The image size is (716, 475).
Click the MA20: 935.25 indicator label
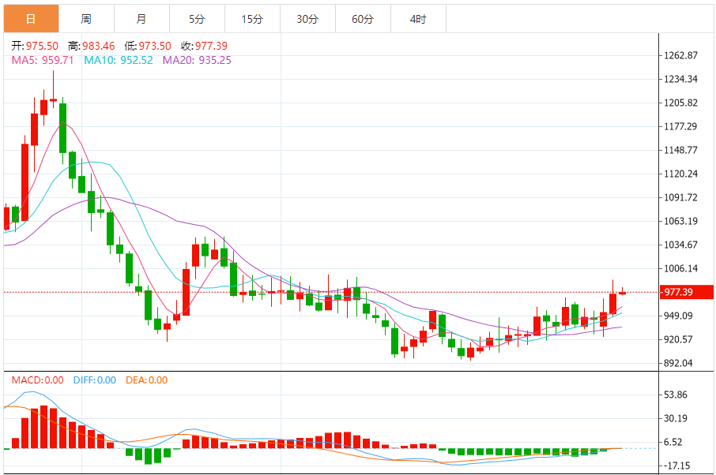tap(197, 60)
